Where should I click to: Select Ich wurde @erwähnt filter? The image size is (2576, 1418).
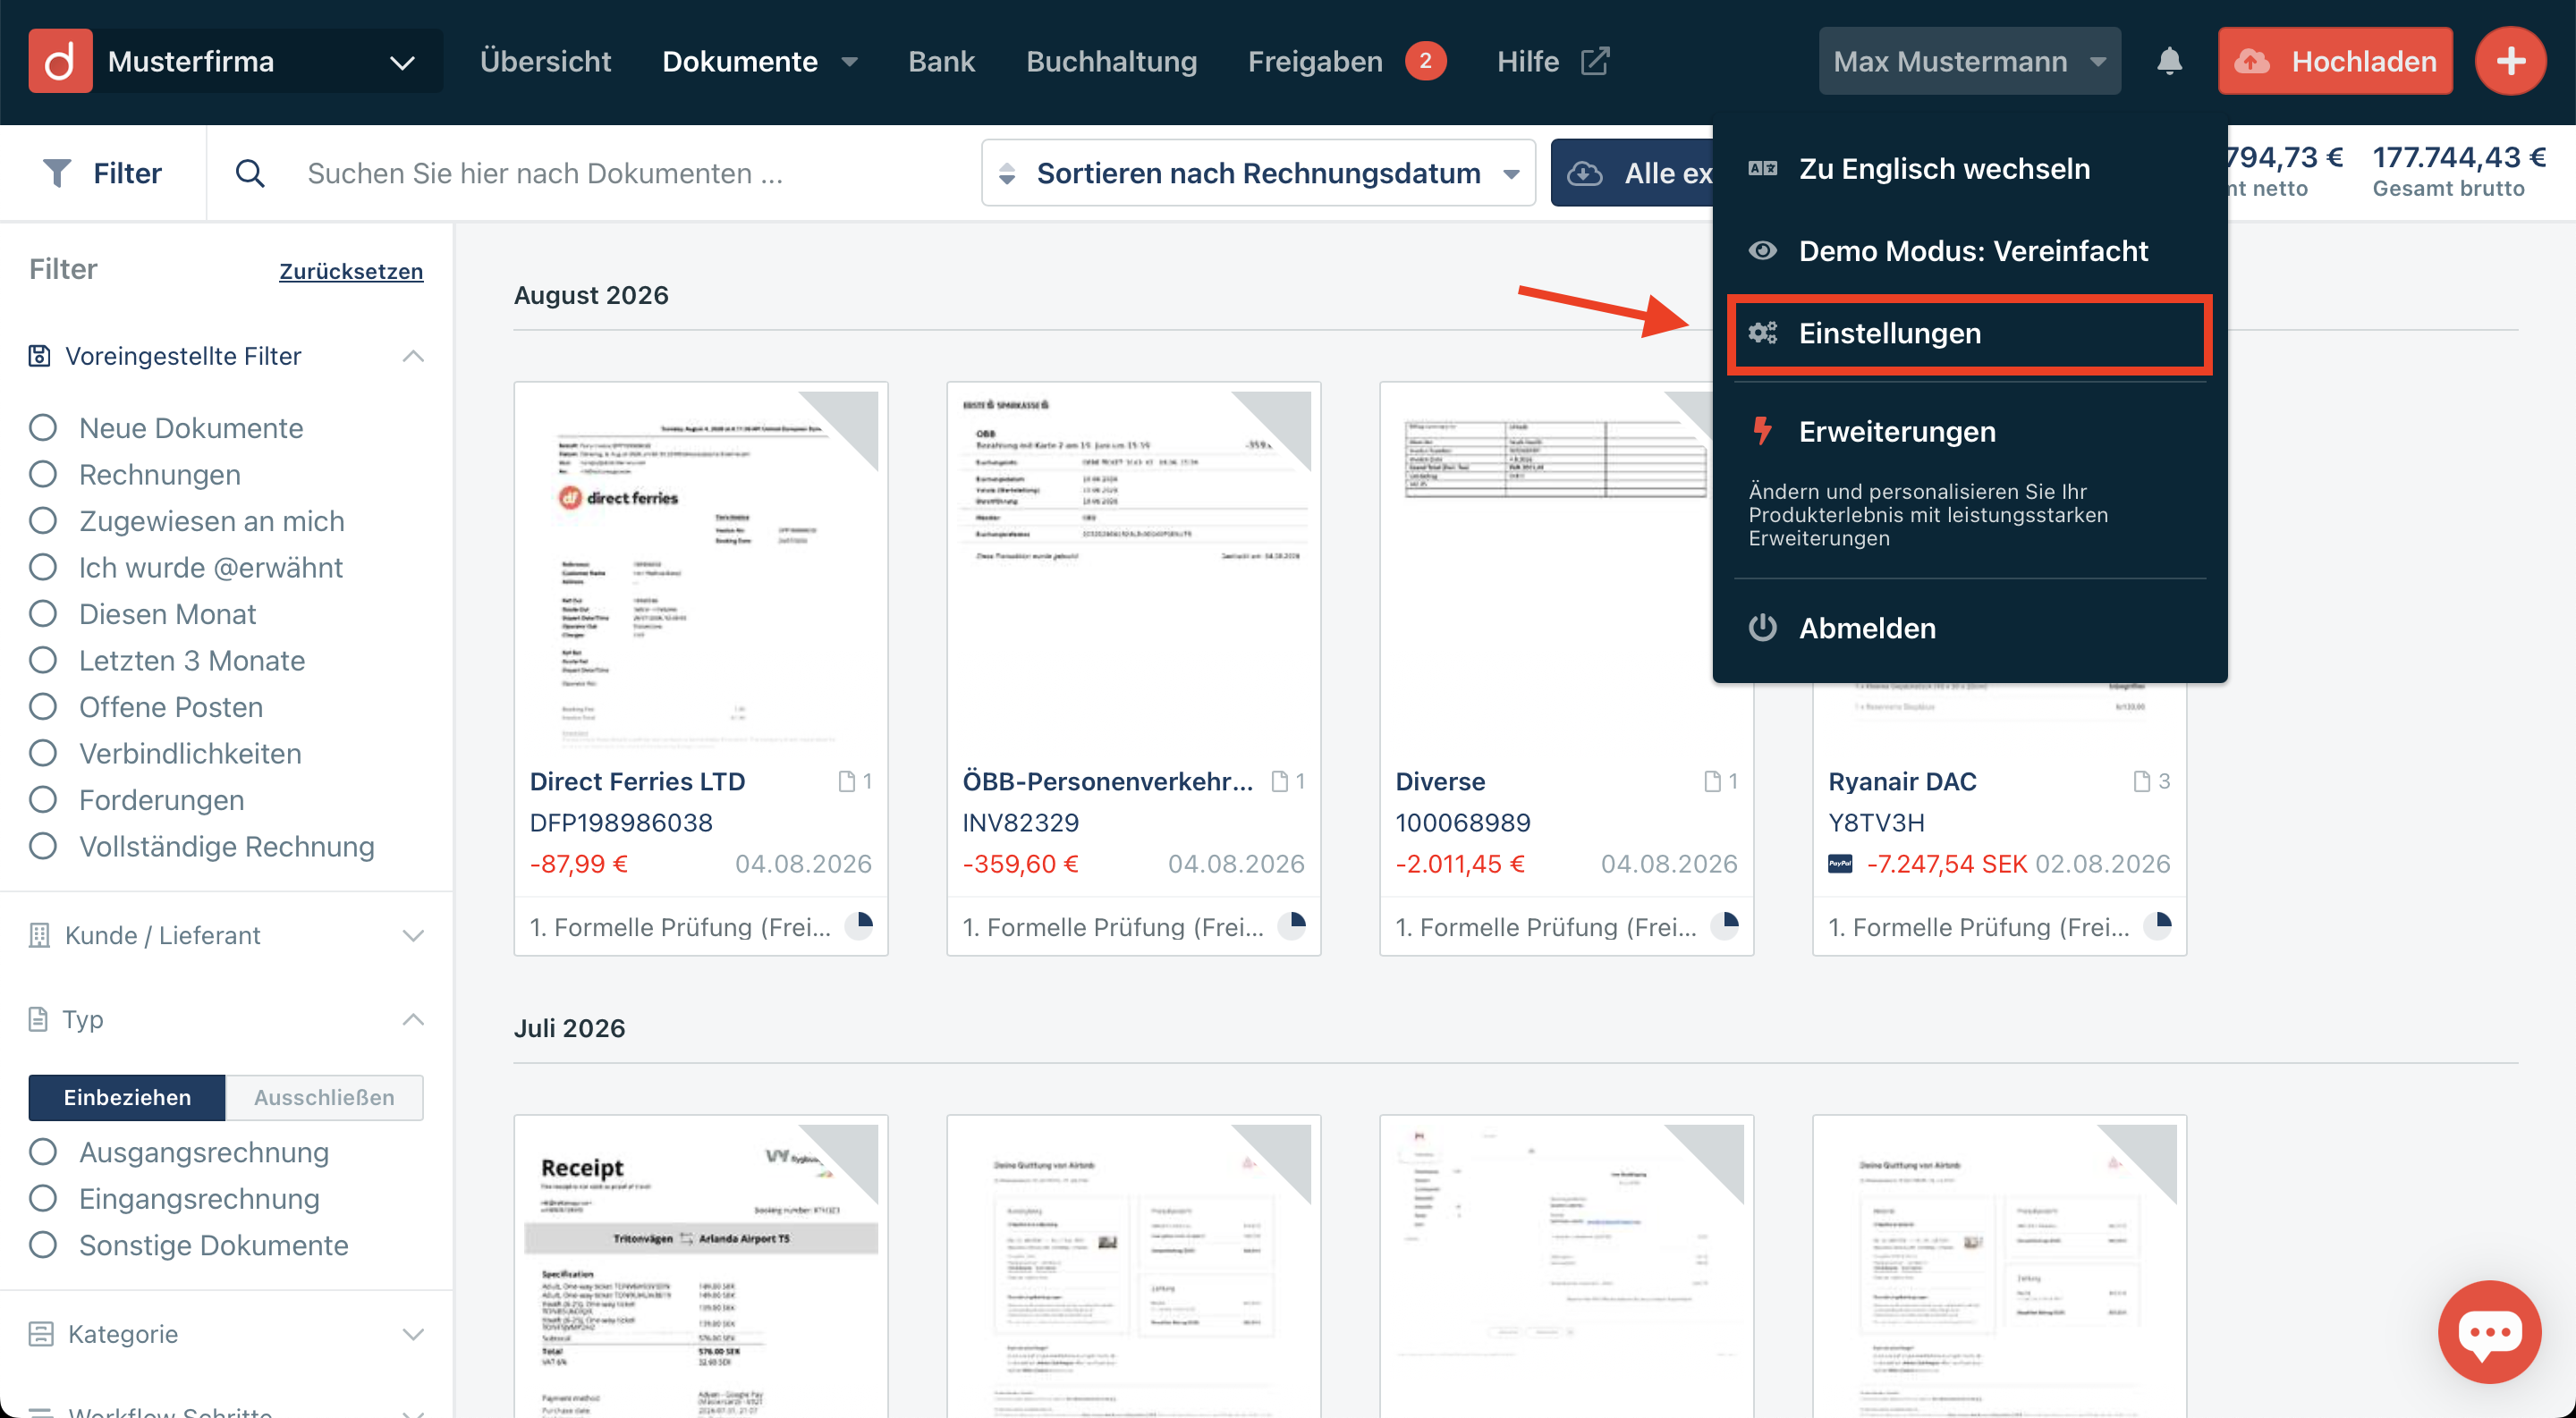click(x=43, y=568)
